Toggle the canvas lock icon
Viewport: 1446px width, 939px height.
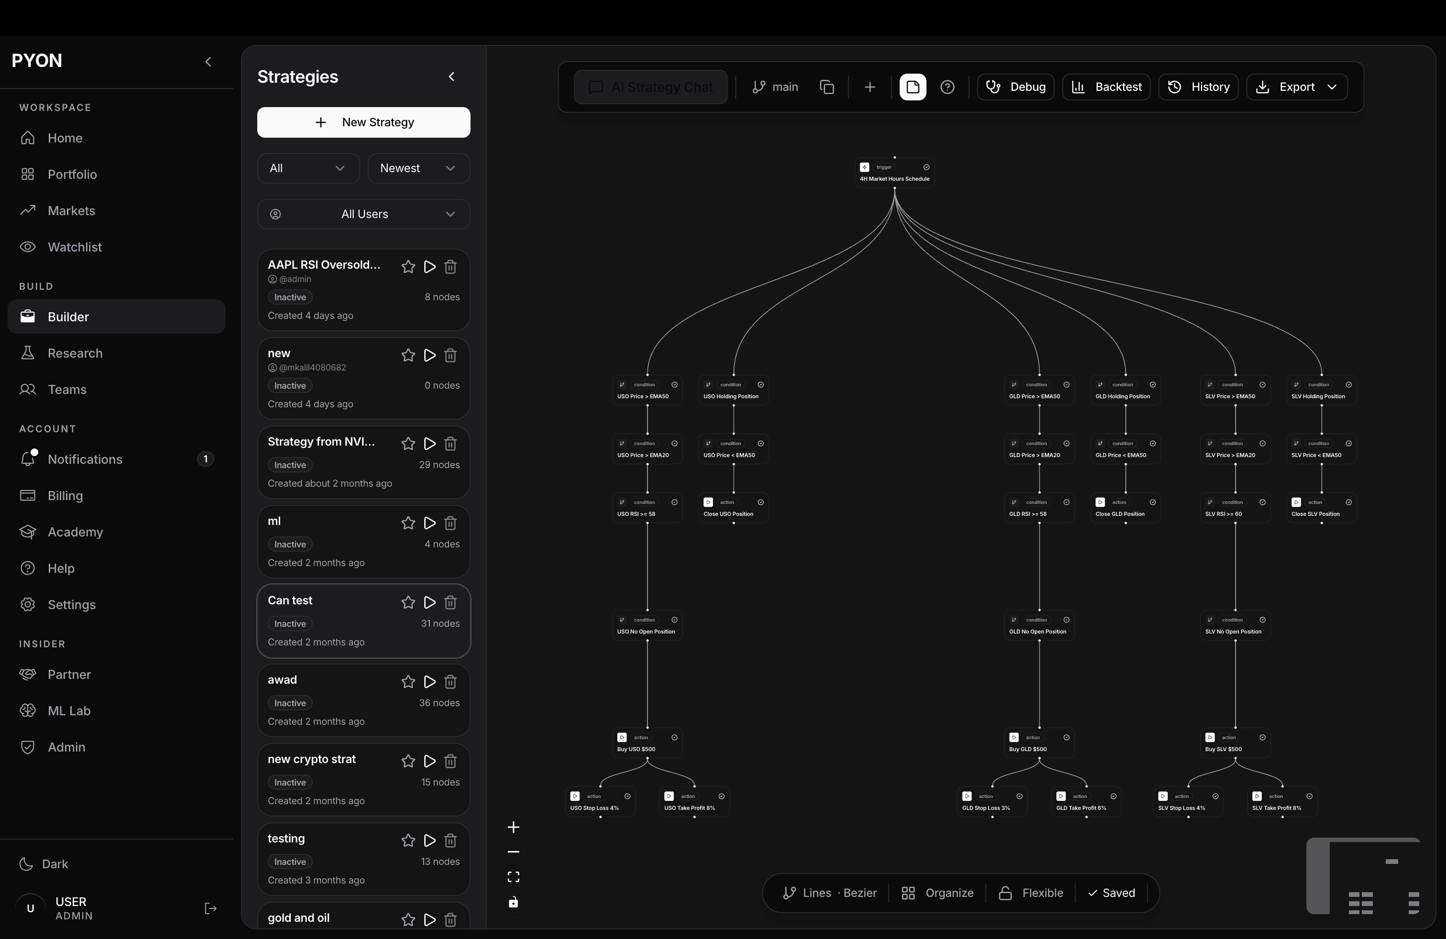pyautogui.click(x=514, y=902)
